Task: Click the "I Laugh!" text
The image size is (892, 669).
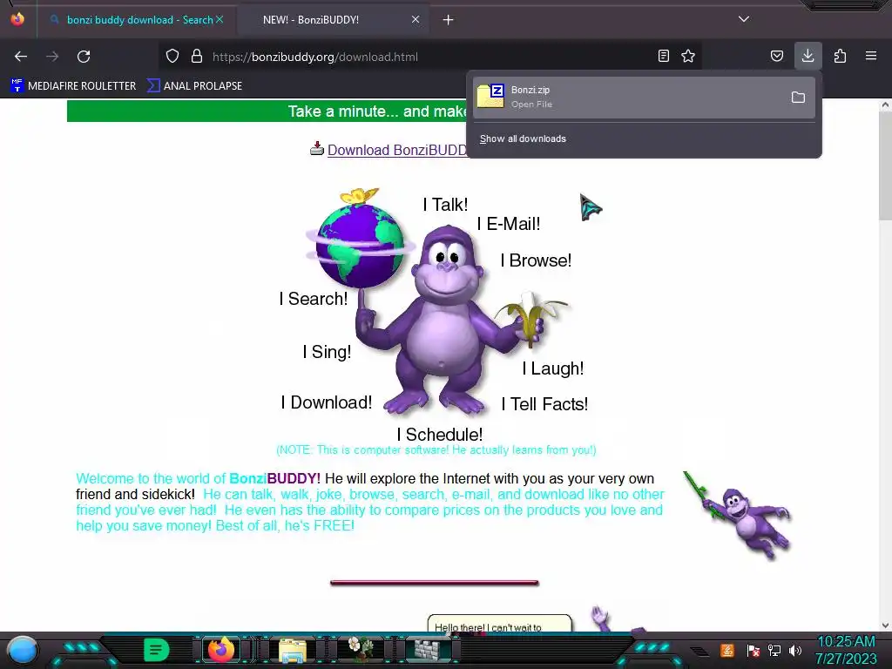Action: point(553,368)
